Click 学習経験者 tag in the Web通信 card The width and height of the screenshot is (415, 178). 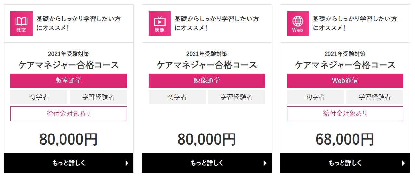tap(375, 97)
